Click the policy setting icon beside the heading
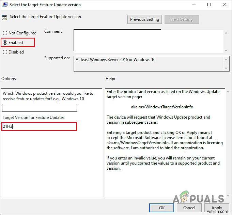This screenshot has height=215, width=232. (x=4, y=17)
